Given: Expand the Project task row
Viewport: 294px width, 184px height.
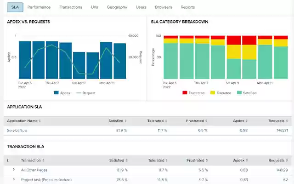Looking at the screenshot, I should pos(14,179).
